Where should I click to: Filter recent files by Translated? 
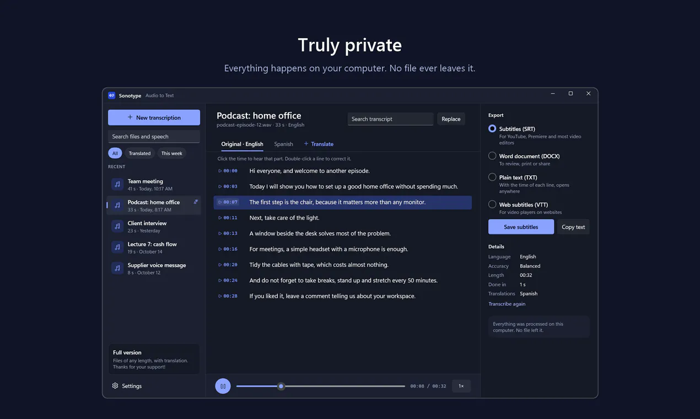(x=139, y=153)
